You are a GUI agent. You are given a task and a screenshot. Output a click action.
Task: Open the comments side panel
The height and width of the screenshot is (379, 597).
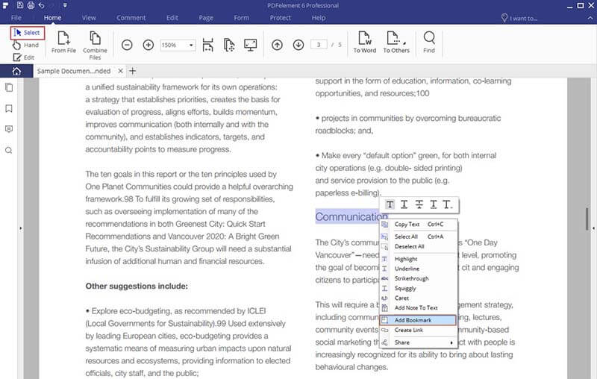(9, 129)
